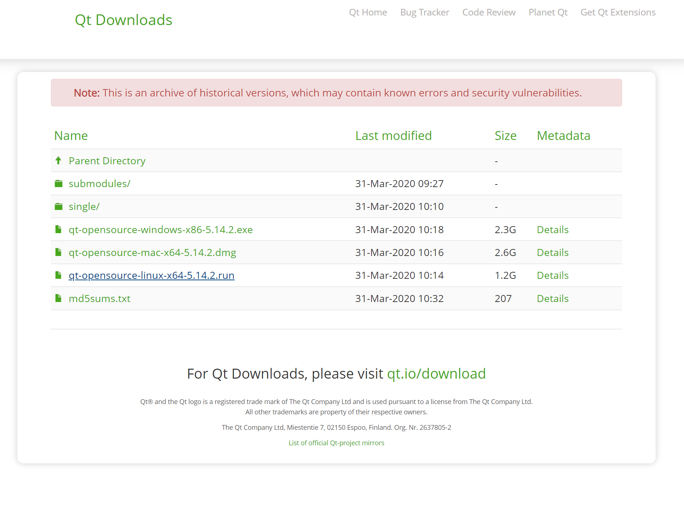Click the single folder icon
684x523 pixels.
[x=59, y=206]
